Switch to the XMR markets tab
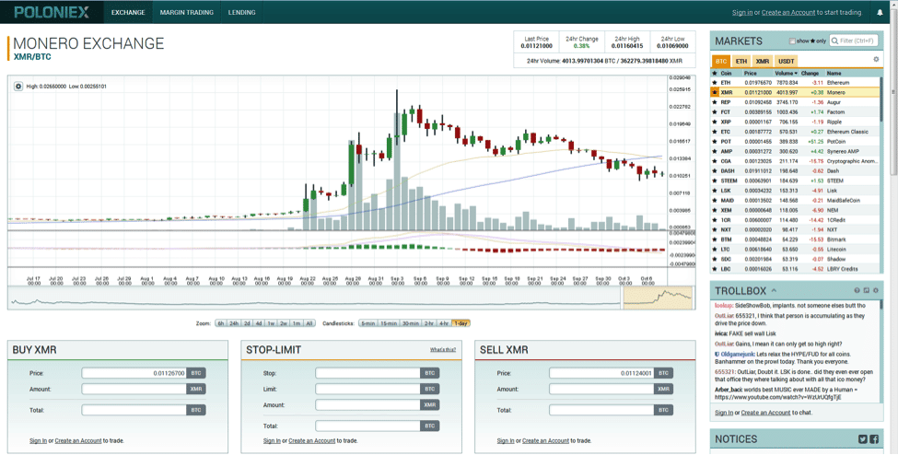 (x=763, y=62)
